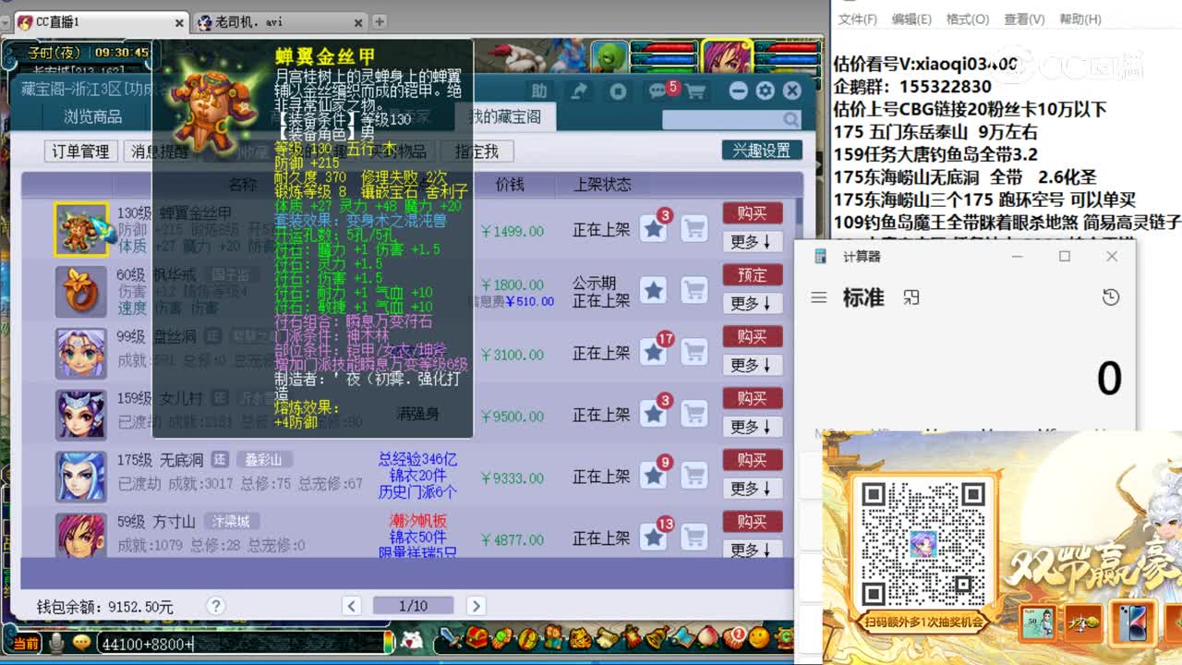Open Notepad 文件(F) menu
Image resolution: width=1182 pixels, height=665 pixels.
tap(858, 18)
